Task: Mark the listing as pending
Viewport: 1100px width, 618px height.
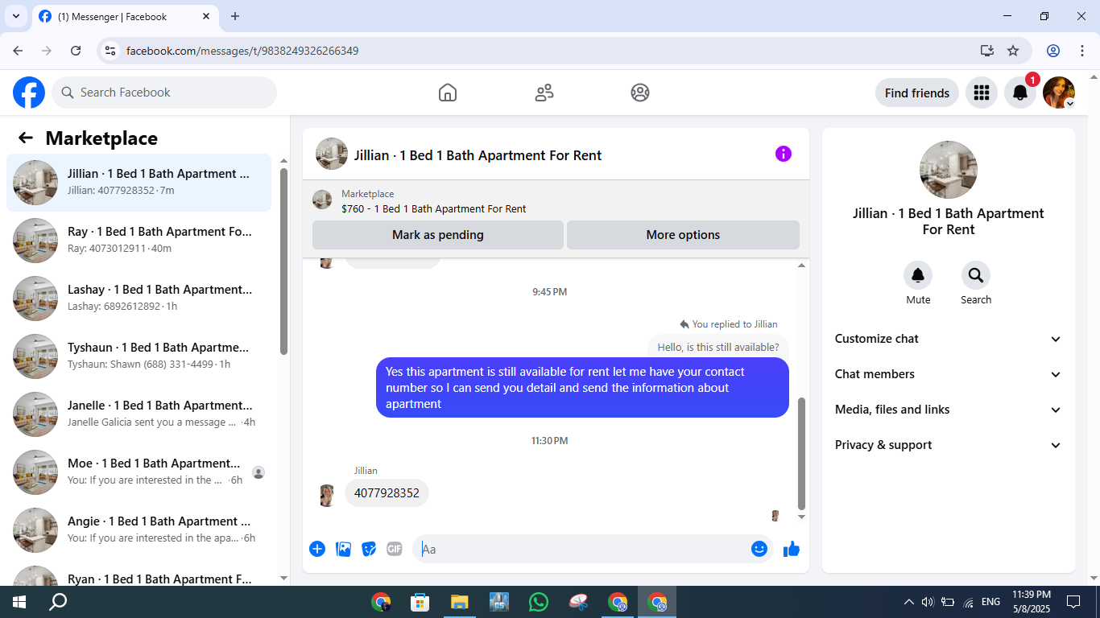Action: tap(438, 235)
